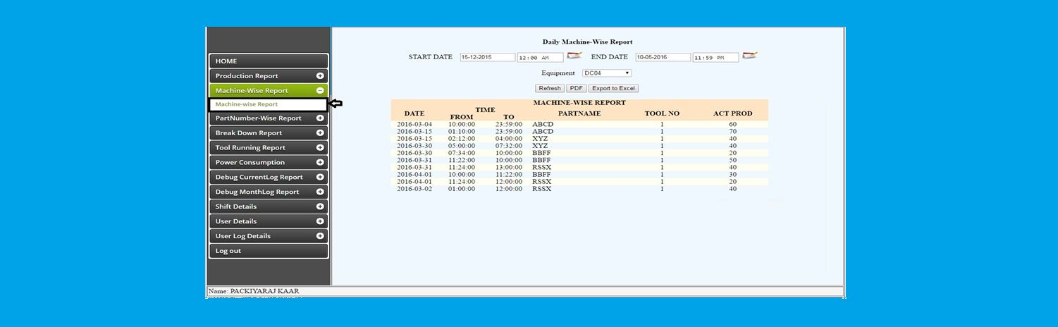
Task: Expand Power Consumption plus icon
Action: pos(320,162)
